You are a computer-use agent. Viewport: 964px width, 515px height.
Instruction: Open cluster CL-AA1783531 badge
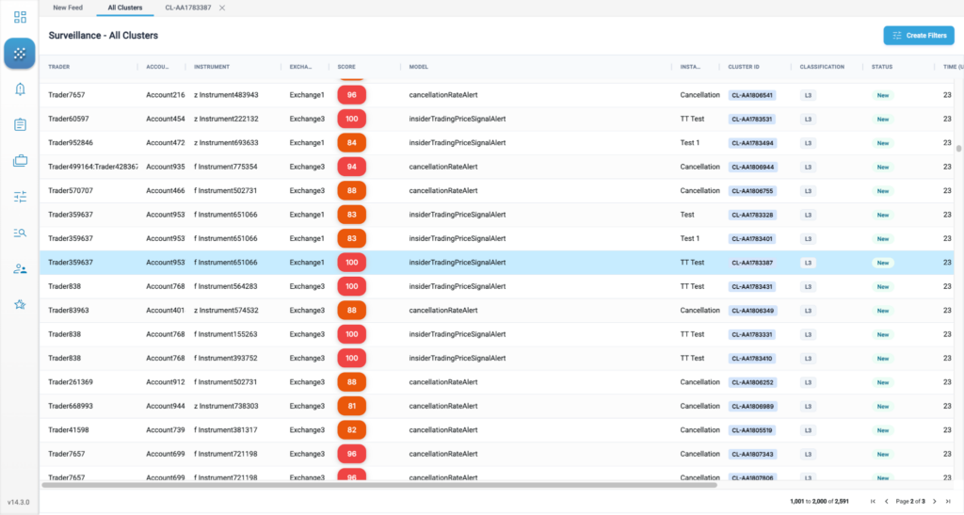point(752,120)
